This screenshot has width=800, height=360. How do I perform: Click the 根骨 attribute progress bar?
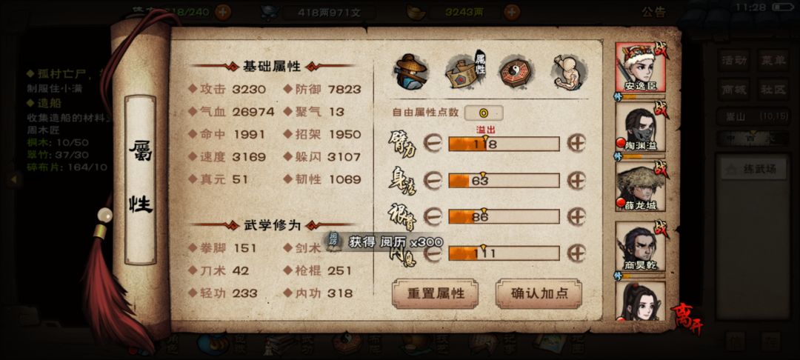pyautogui.click(x=504, y=217)
